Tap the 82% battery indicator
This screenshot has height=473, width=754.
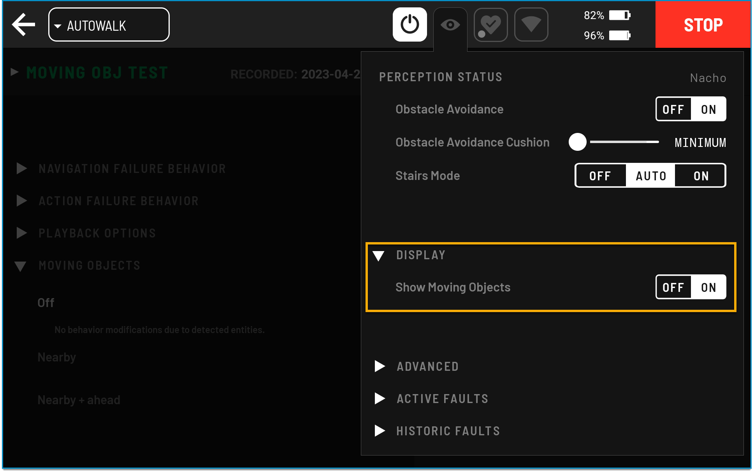click(607, 15)
